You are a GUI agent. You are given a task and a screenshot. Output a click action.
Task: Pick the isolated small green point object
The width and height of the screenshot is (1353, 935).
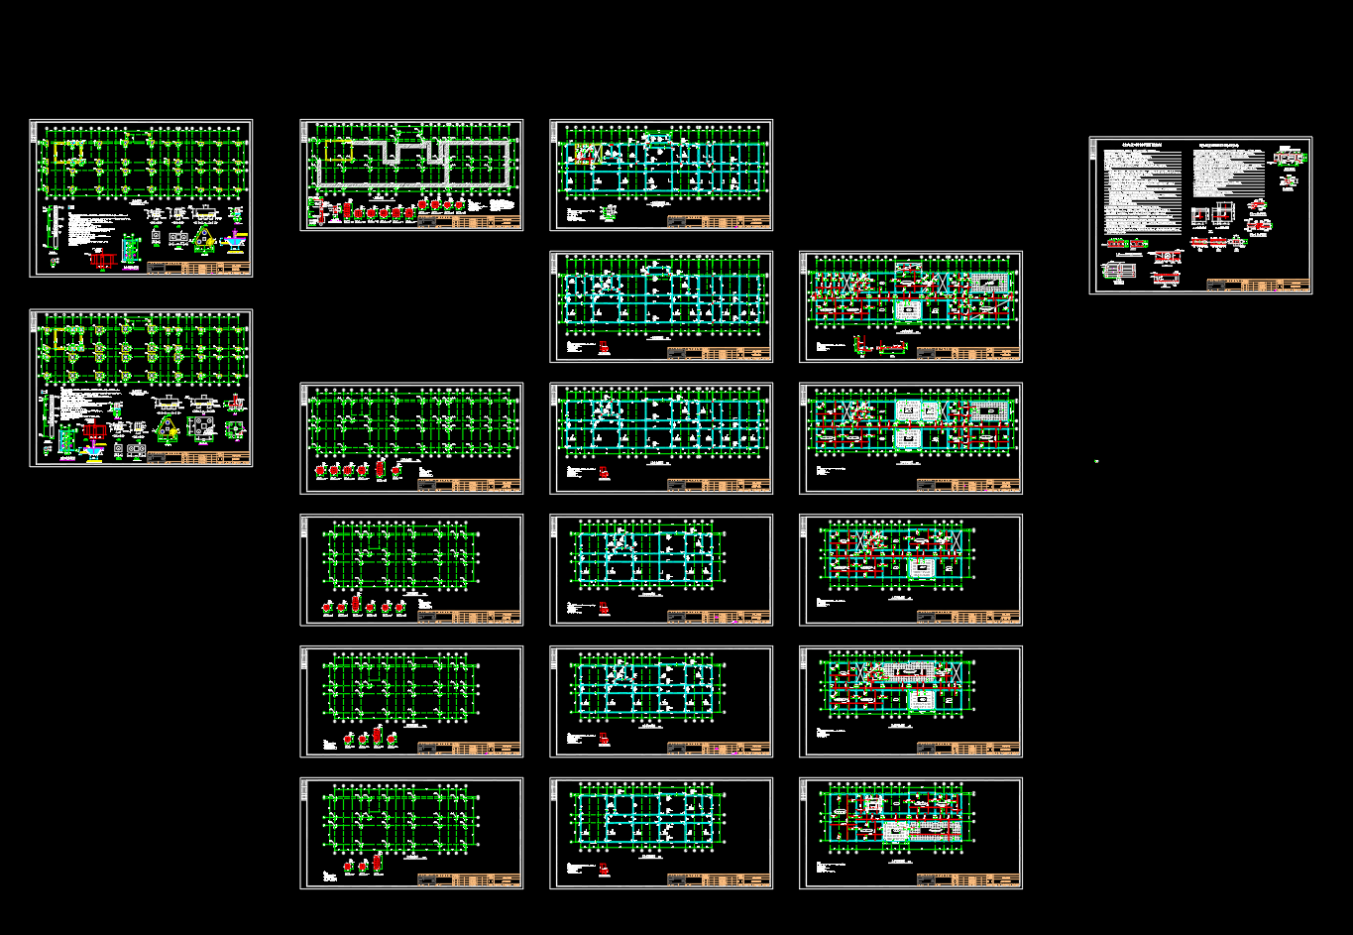tap(1096, 461)
